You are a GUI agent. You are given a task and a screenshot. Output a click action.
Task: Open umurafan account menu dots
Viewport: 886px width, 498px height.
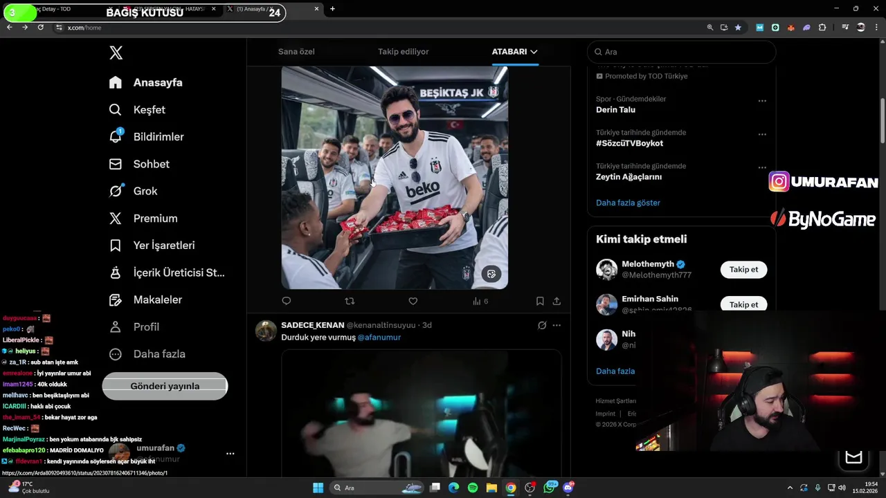pos(230,454)
